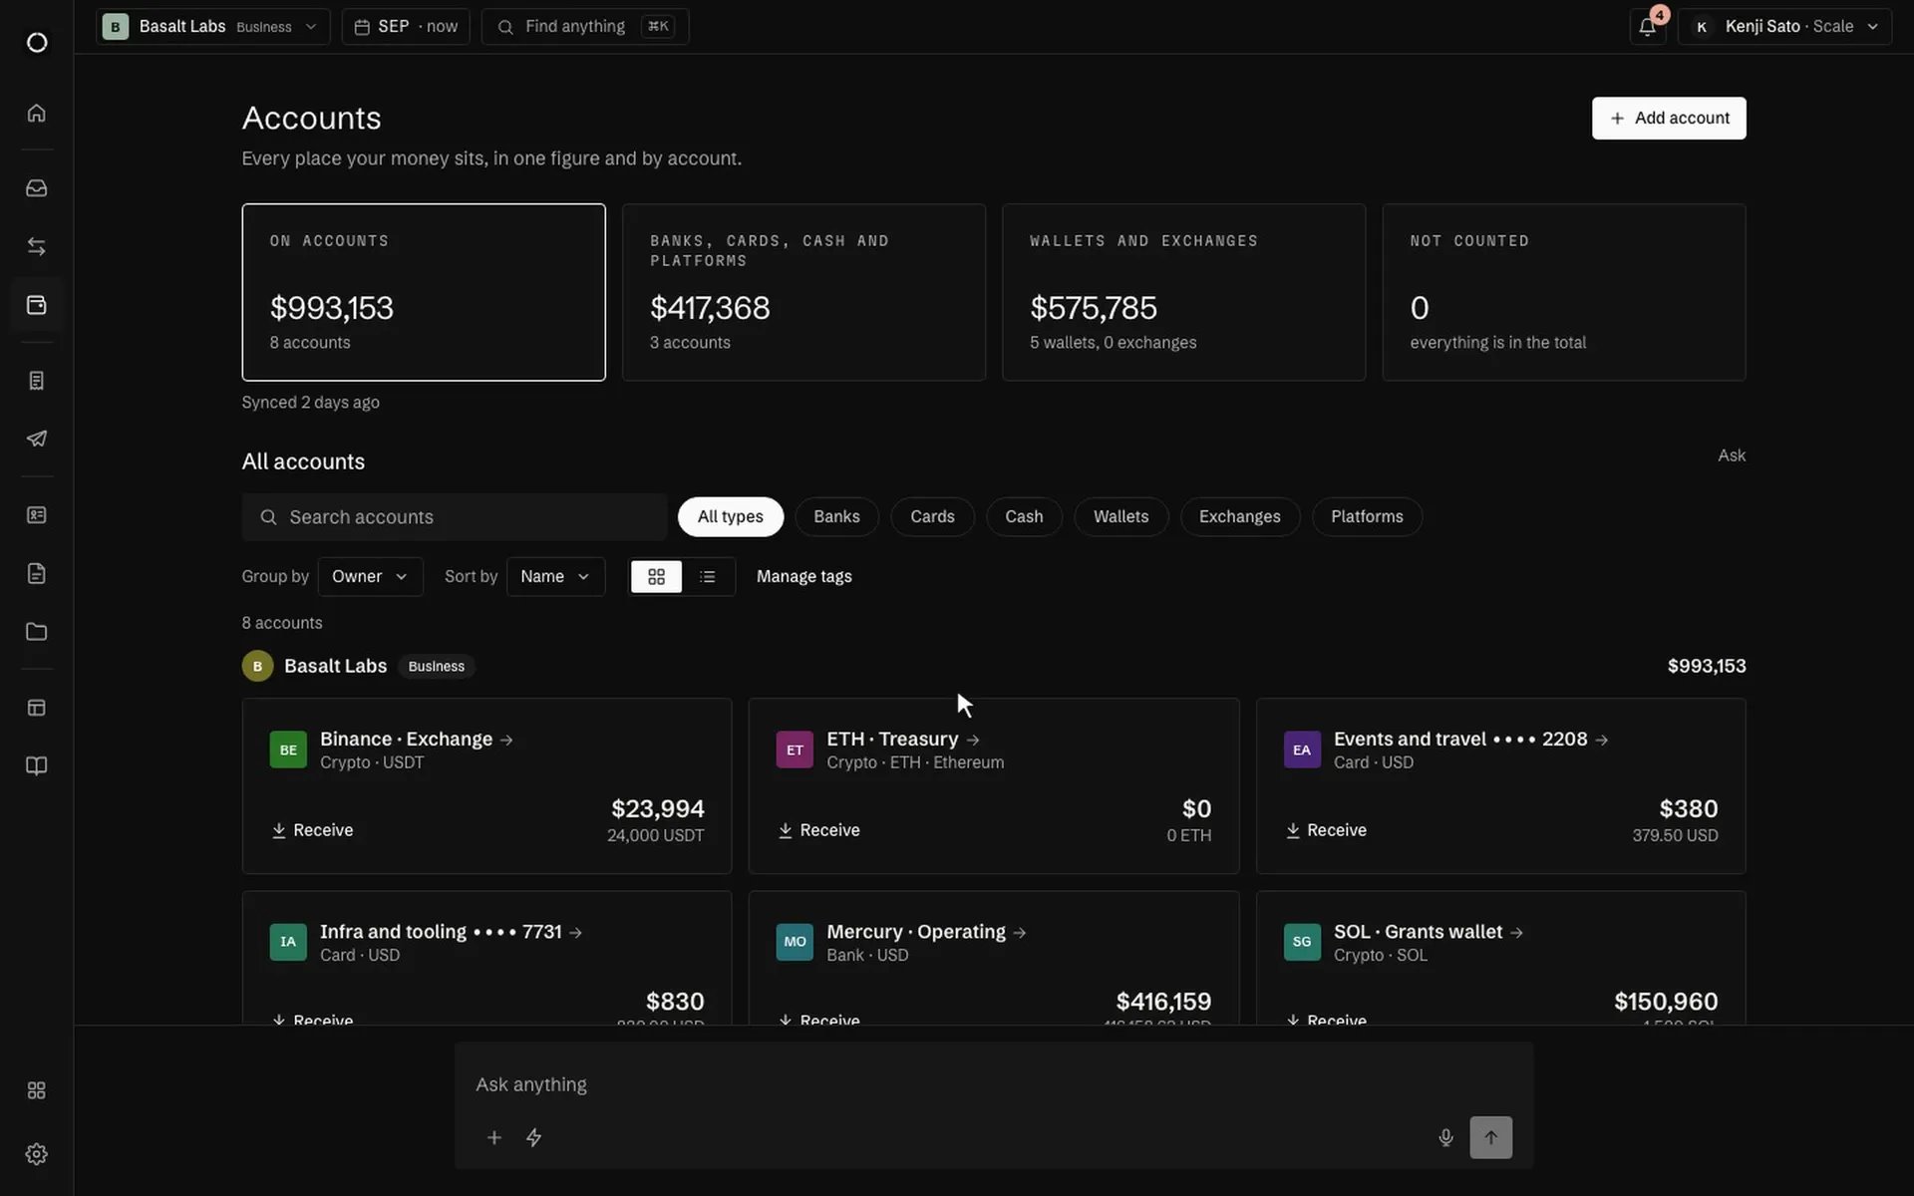
Task: Select the Not counted summary card
Action: [1563, 292]
